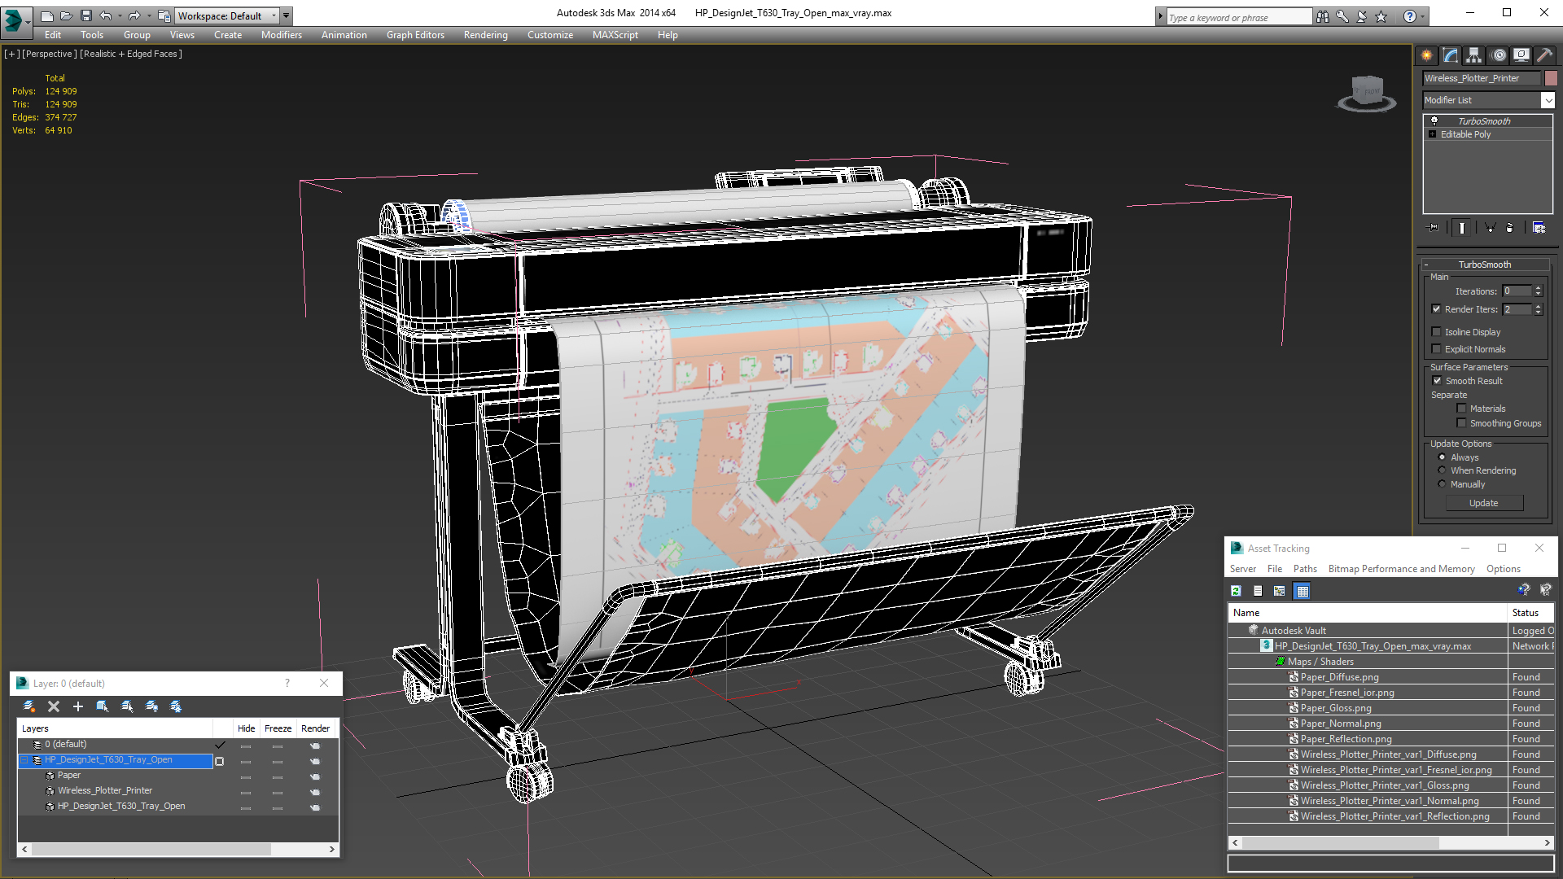Click the Perspective viewport label
Viewport: 1563px width, 879px height.
tap(49, 54)
